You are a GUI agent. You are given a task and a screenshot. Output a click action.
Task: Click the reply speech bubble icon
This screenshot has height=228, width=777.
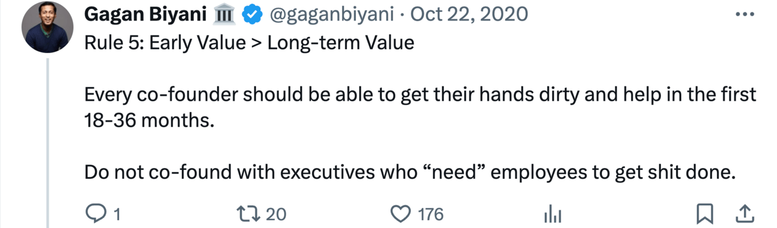(96, 214)
